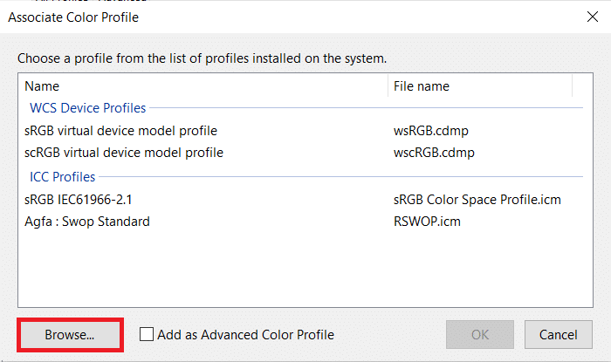Select sRGB virtual device model profile

[x=120, y=131]
